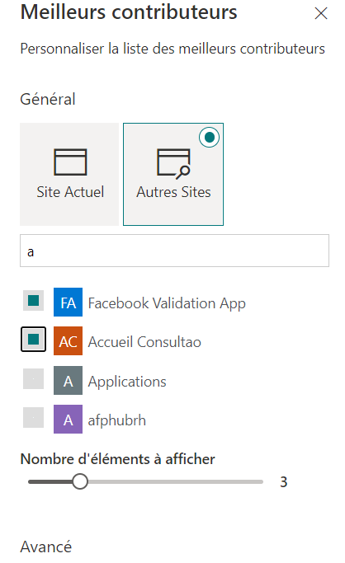Close the Meilleurs contributeurs panel
The height and width of the screenshot is (563, 345).
coord(320,14)
